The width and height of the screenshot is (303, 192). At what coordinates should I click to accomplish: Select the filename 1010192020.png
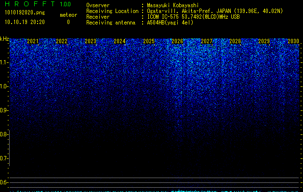[x=25, y=13]
